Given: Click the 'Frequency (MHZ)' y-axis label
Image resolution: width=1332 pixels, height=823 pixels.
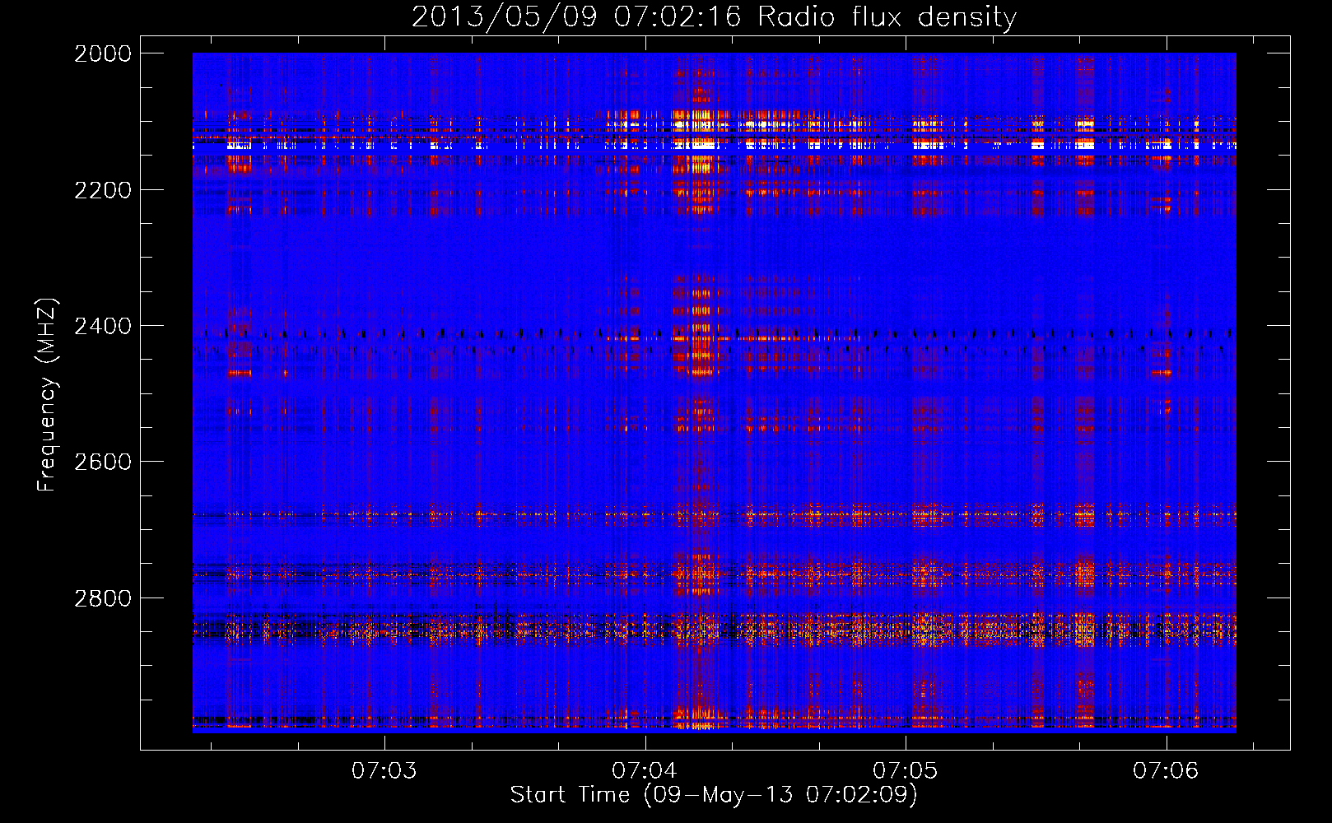Looking at the screenshot, I should (47, 395).
